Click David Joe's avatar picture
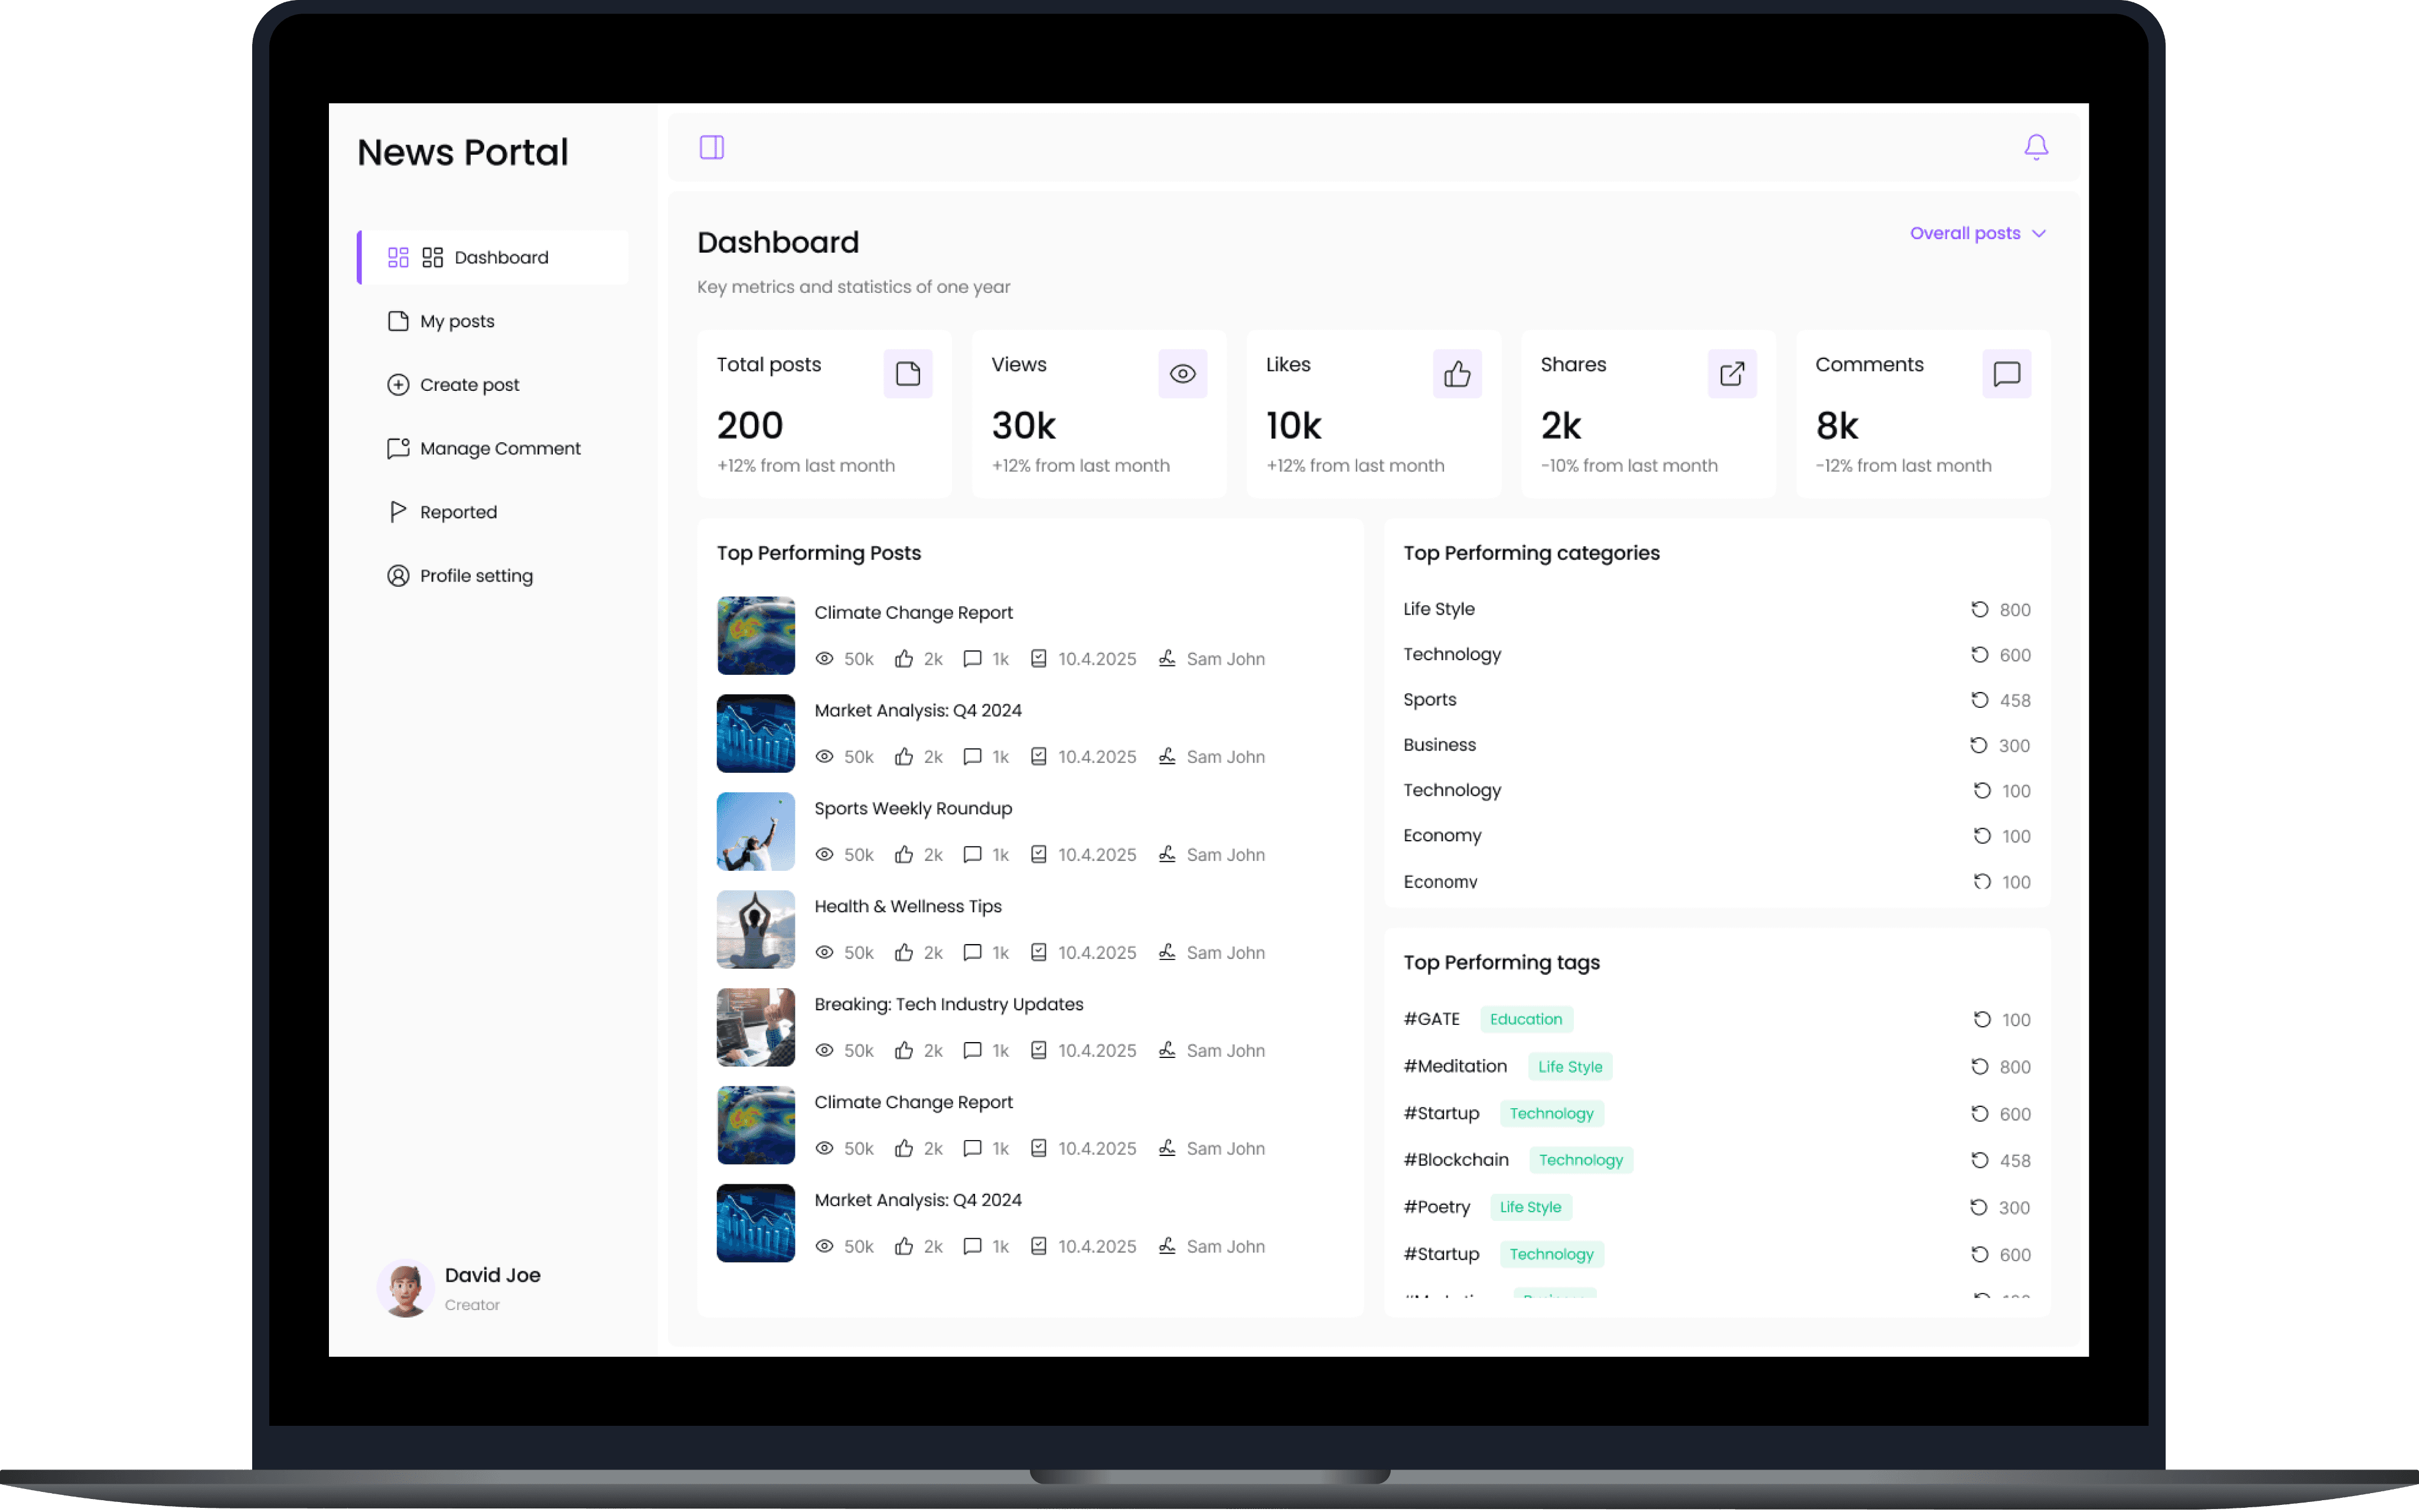2419x1512 pixels. click(405, 1288)
